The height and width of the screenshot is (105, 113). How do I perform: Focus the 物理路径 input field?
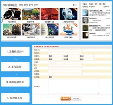(65, 74)
